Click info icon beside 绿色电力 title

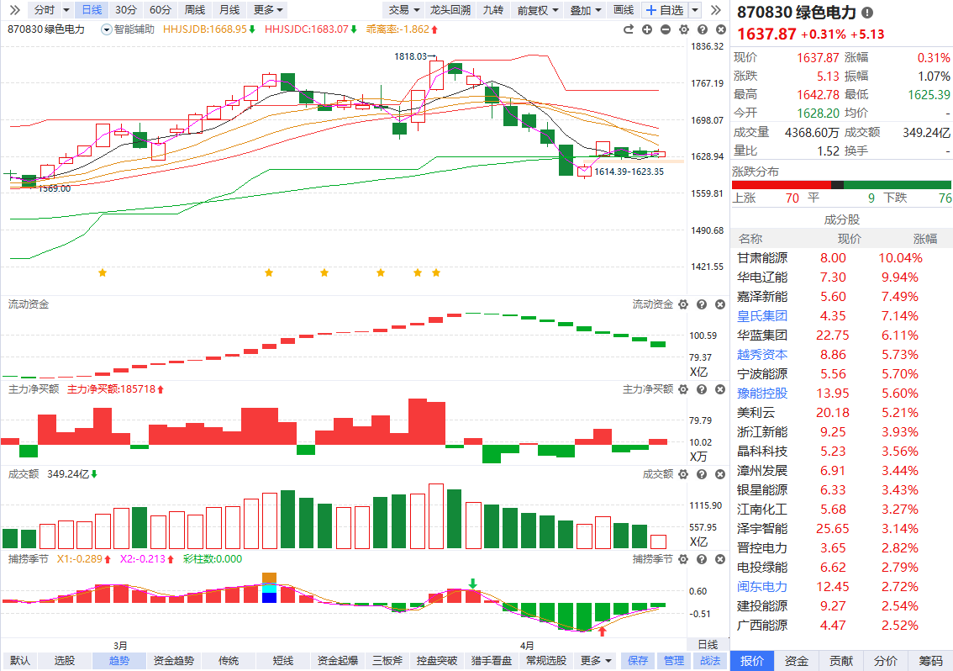[x=867, y=13]
